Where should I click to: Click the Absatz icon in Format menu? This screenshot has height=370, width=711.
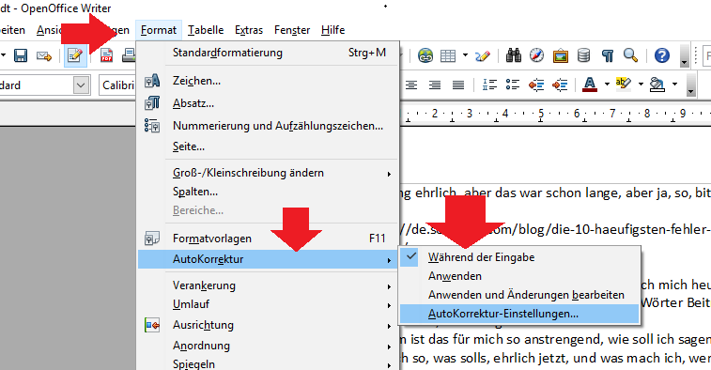coord(152,103)
